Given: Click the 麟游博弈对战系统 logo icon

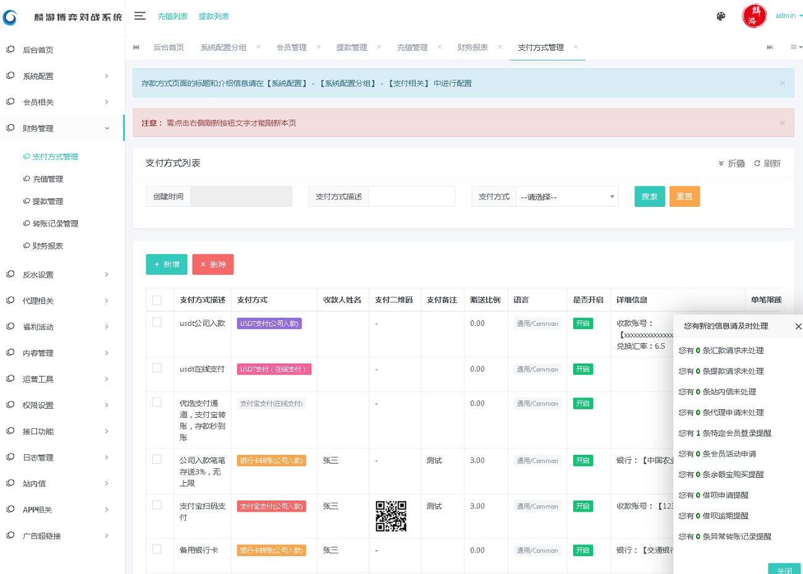Looking at the screenshot, I should pyautogui.click(x=10, y=17).
